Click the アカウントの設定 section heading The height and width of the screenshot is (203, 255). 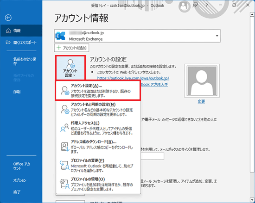coord(108,59)
